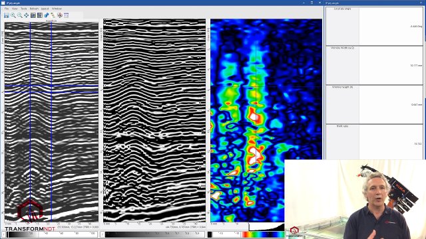Activate the Zoom In magnifier tool
The width and height of the screenshot is (426, 239).
tap(13, 15)
